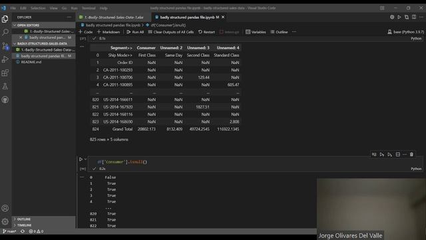Split the editor right

414,17
